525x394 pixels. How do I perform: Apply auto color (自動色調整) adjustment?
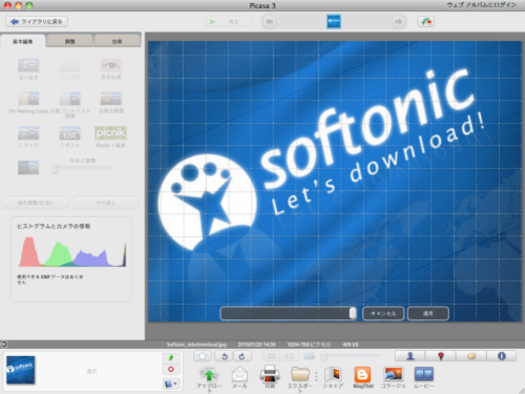click(x=111, y=99)
